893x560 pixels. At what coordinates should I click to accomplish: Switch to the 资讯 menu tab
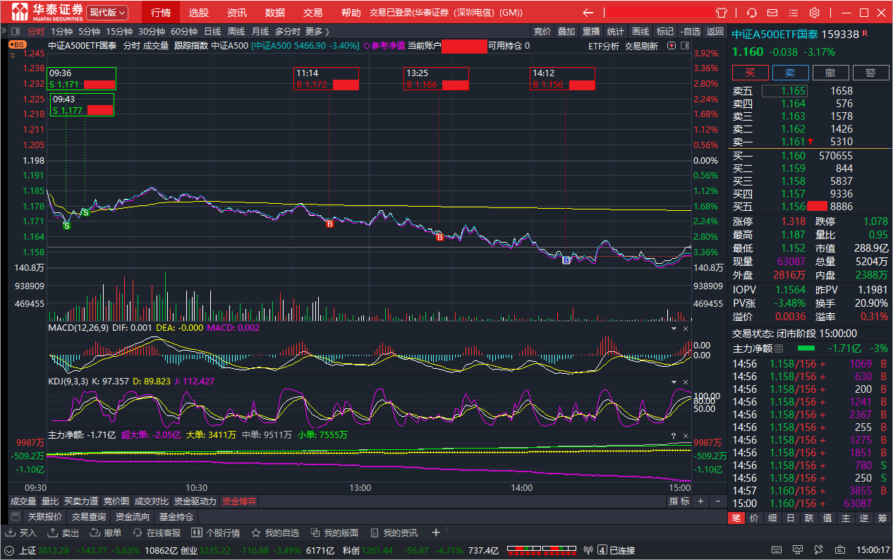[237, 13]
